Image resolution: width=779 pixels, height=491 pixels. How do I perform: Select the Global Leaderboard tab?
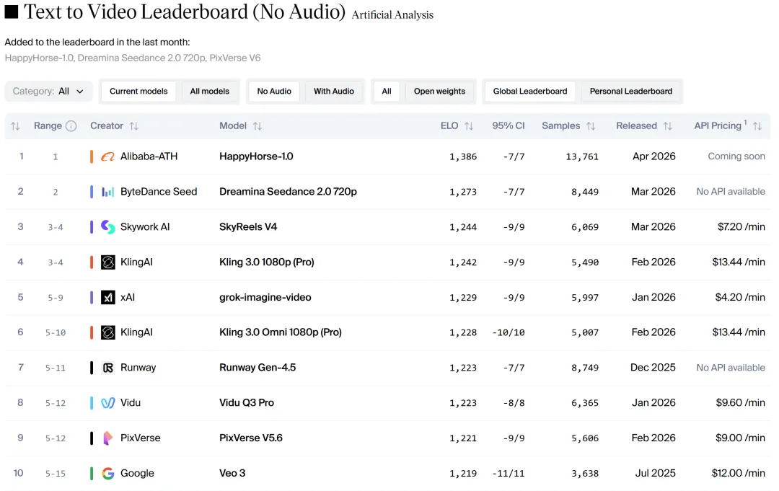(x=530, y=92)
